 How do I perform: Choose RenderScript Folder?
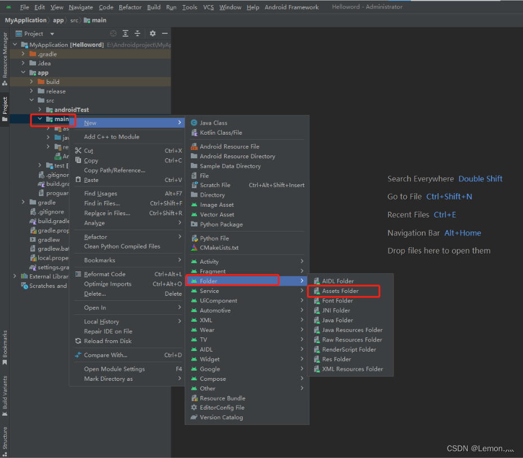coord(350,349)
